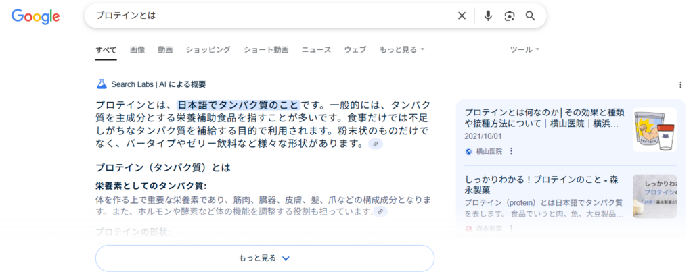Open Google Lens image search icon

pyautogui.click(x=510, y=16)
